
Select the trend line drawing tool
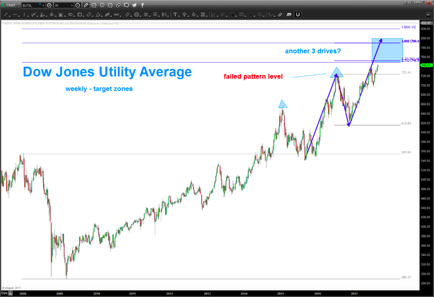point(6,15)
